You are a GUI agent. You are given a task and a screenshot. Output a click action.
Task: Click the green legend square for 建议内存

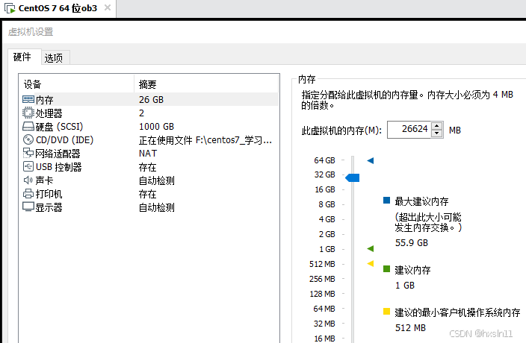[x=386, y=268]
